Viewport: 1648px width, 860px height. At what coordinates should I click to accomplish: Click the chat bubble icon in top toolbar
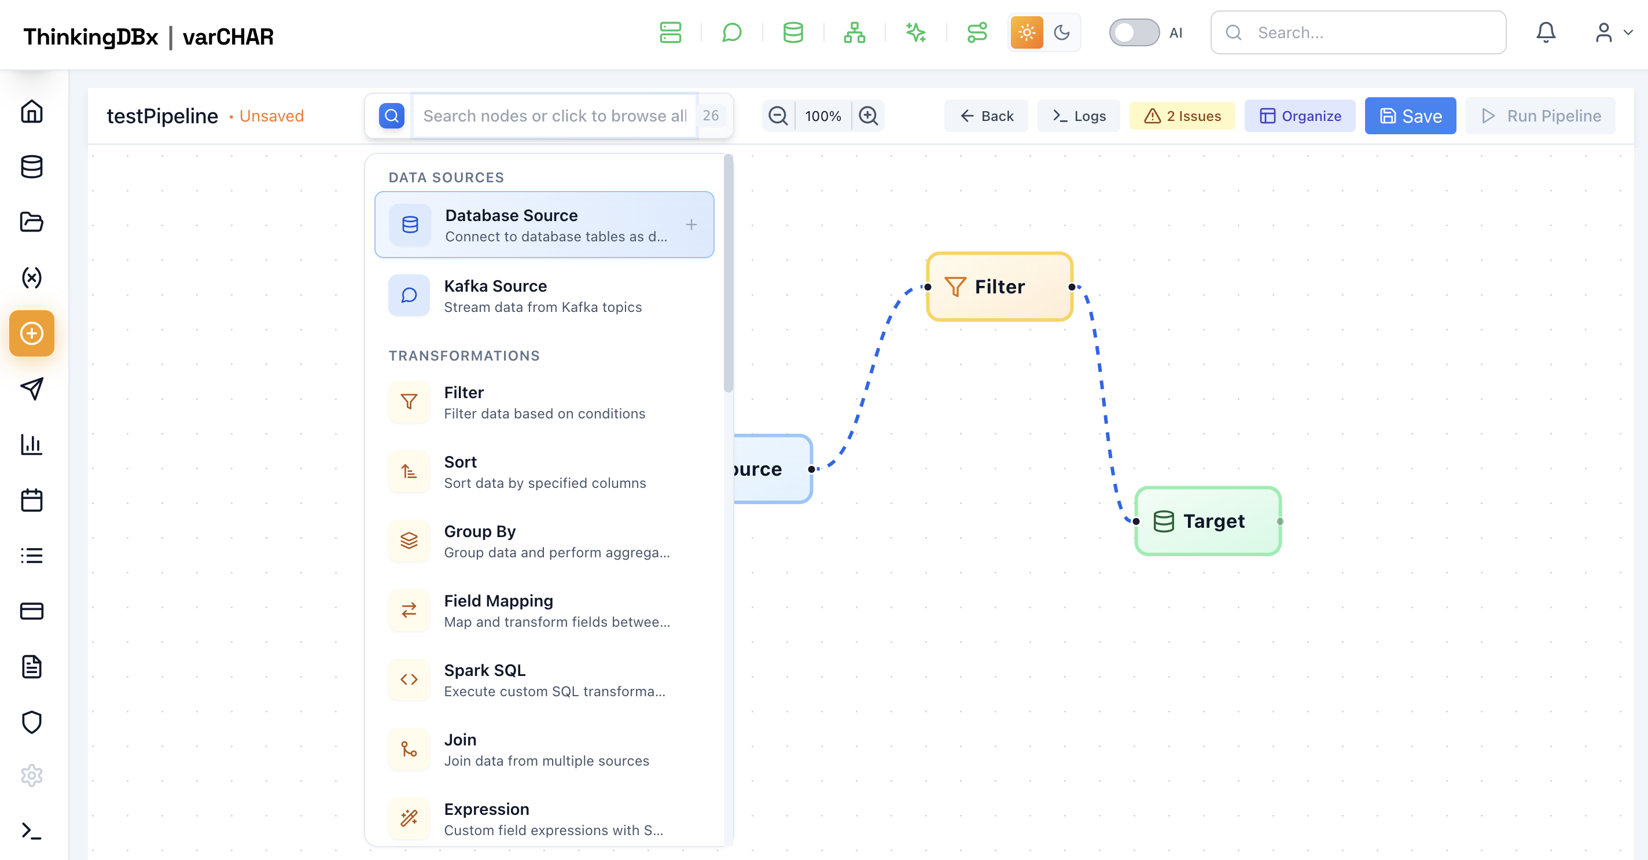pos(731,32)
